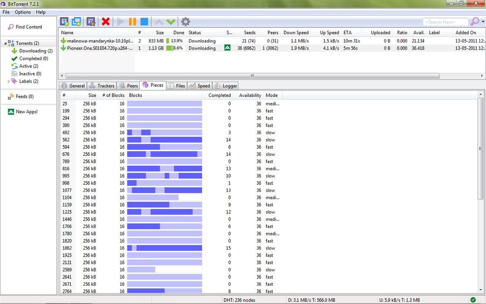Screen dimensions: 486x304
Task: Click the green status checkmark icon
Action: pos(473,300)
